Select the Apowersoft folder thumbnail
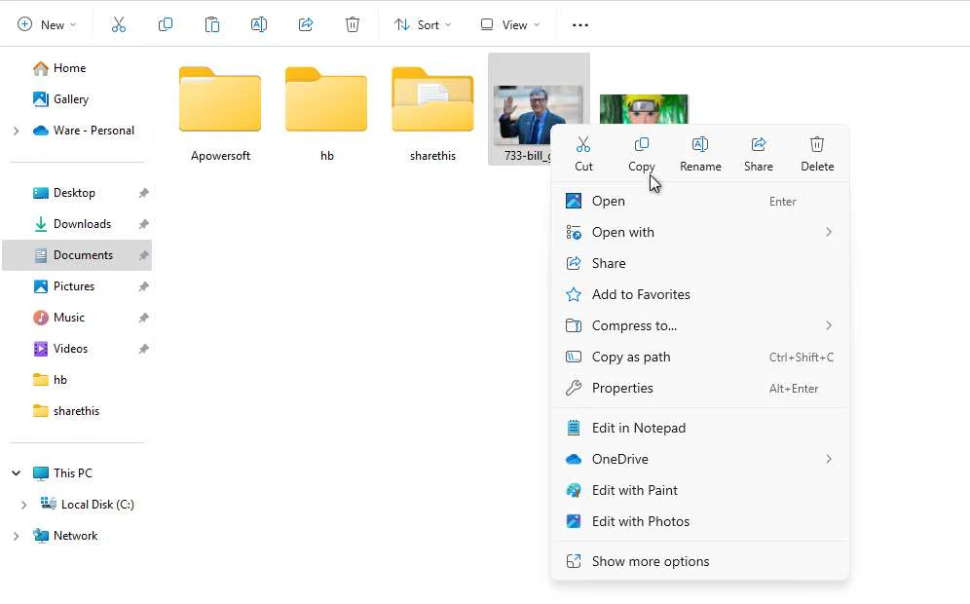This screenshot has height=604, width=970. (219, 98)
